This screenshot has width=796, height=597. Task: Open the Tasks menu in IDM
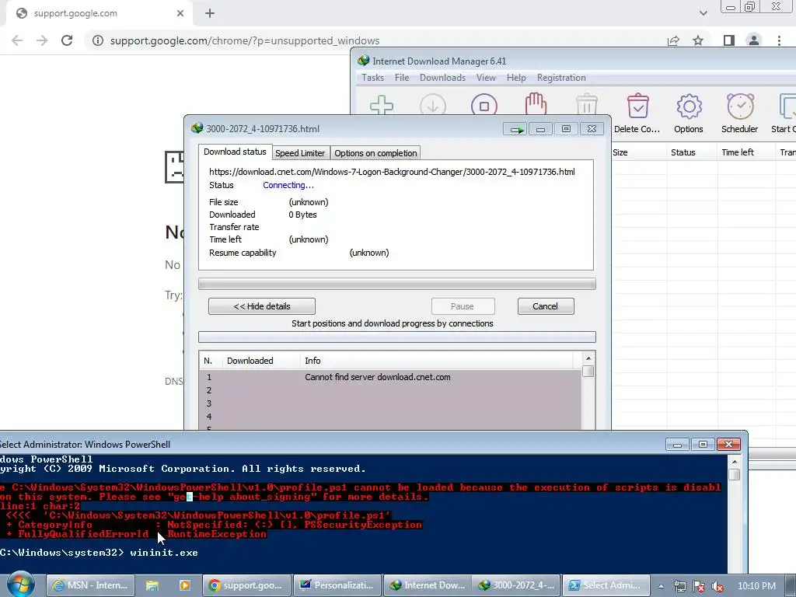372,78
